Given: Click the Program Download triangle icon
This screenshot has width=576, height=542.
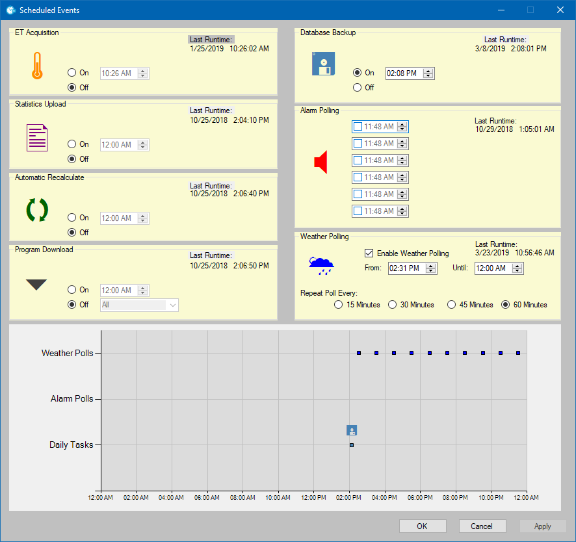Looking at the screenshot, I should 36,285.
